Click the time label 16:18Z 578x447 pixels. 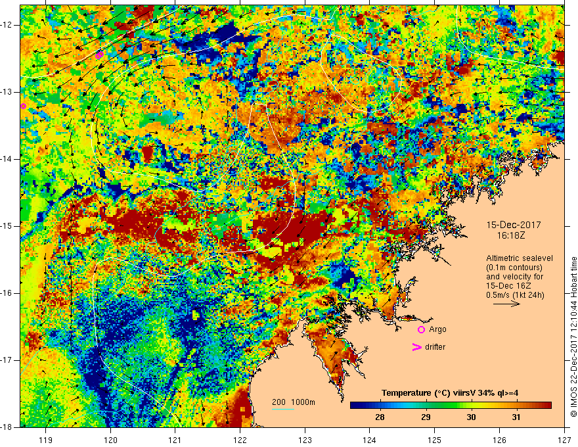click(510, 235)
